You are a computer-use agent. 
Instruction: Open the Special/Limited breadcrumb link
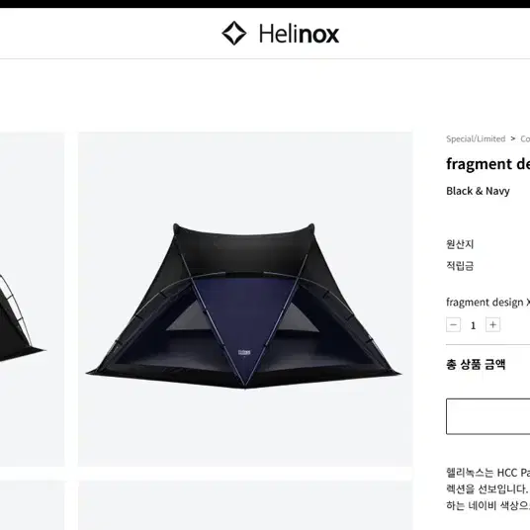(x=476, y=138)
